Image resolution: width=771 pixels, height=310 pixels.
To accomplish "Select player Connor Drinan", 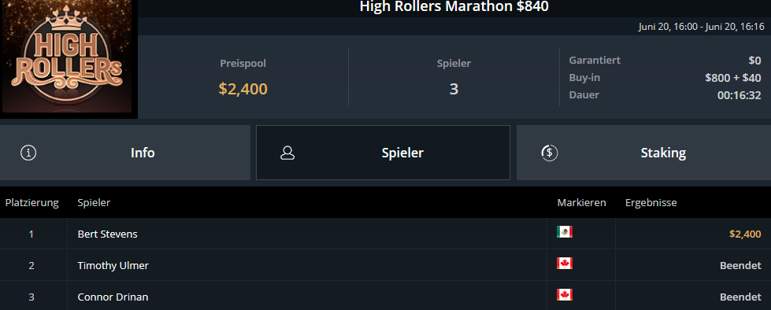I will coord(113,297).
